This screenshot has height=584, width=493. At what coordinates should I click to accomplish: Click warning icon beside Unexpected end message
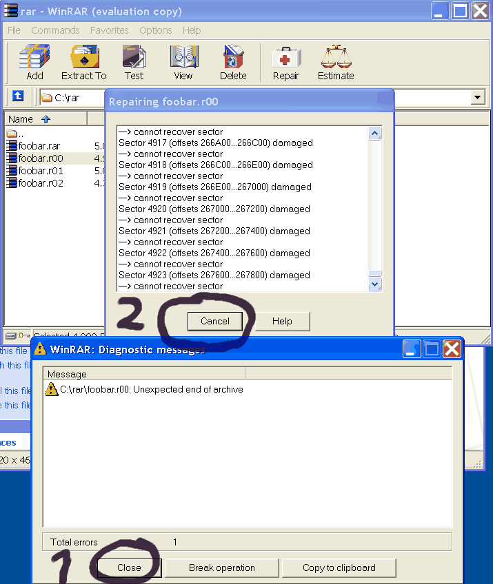pos(52,389)
